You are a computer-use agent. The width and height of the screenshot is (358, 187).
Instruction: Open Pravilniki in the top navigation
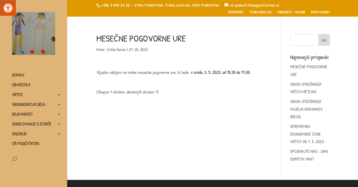[x=320, y=12]
